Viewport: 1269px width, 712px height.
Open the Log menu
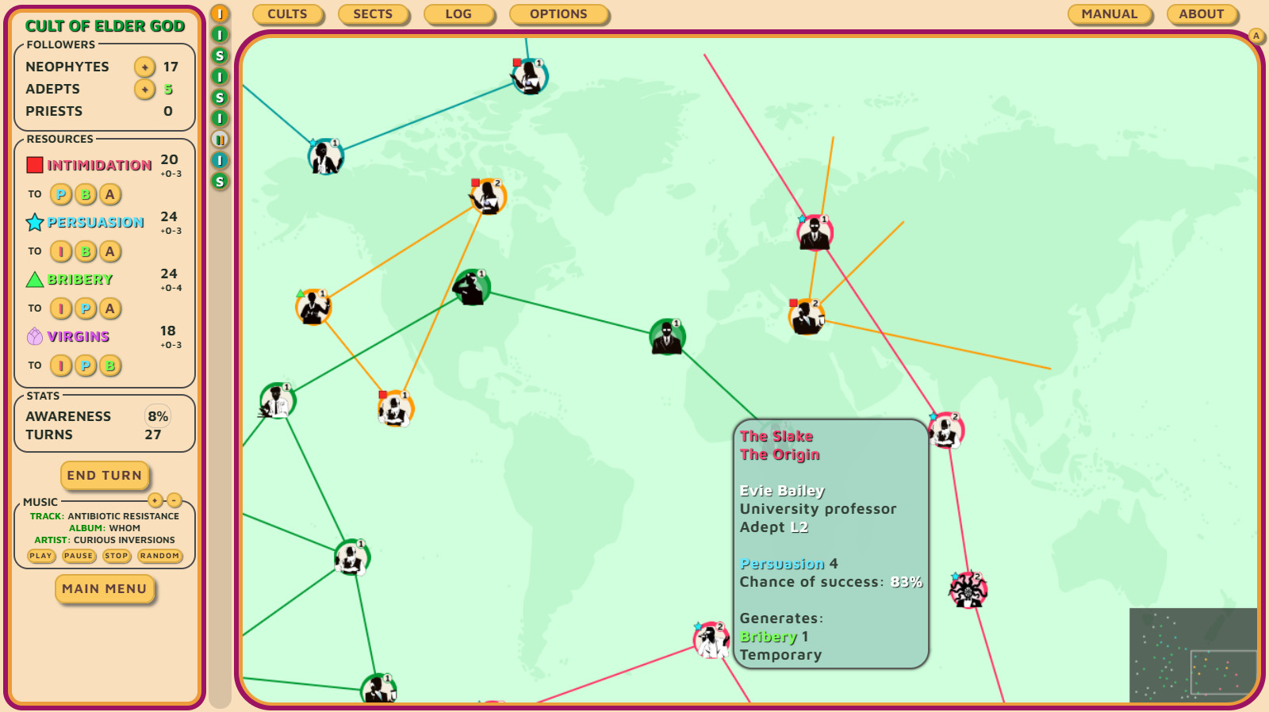[458, 14]
